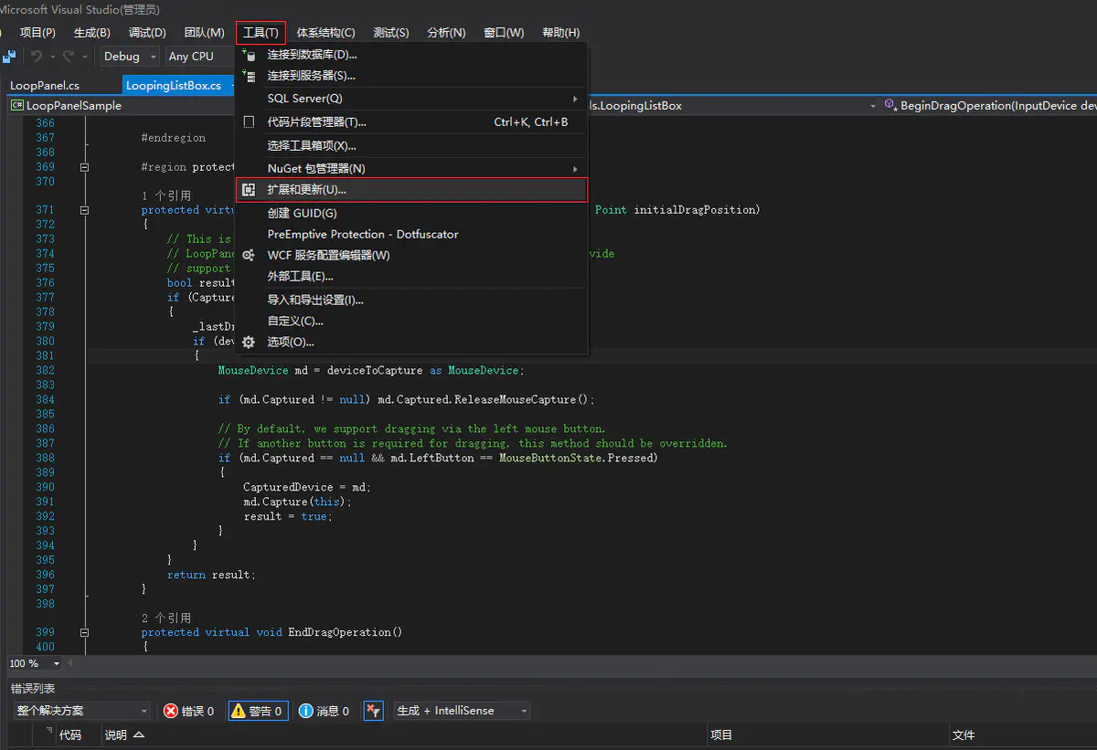Click the Undo arrow icon
Viewport: 1097px width, 750px height.
(36, 57)
